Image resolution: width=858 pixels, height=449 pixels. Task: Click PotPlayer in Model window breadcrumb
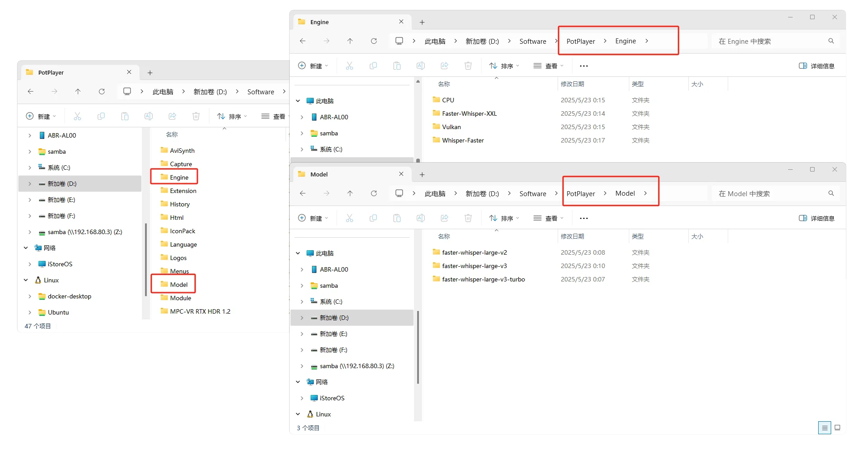point(581,194)
